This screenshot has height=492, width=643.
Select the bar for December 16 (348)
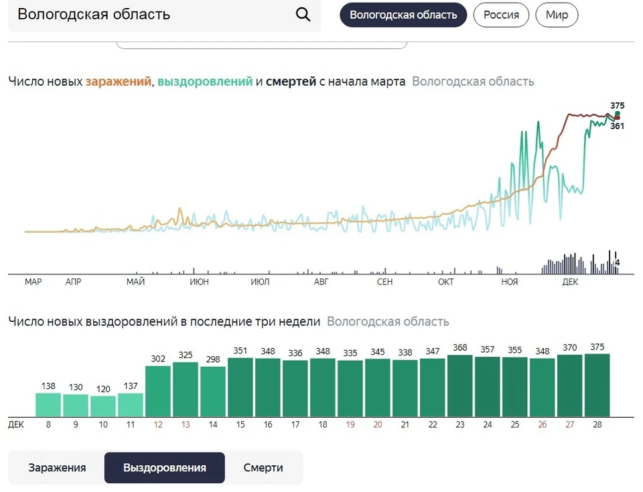tap(268, 388)
